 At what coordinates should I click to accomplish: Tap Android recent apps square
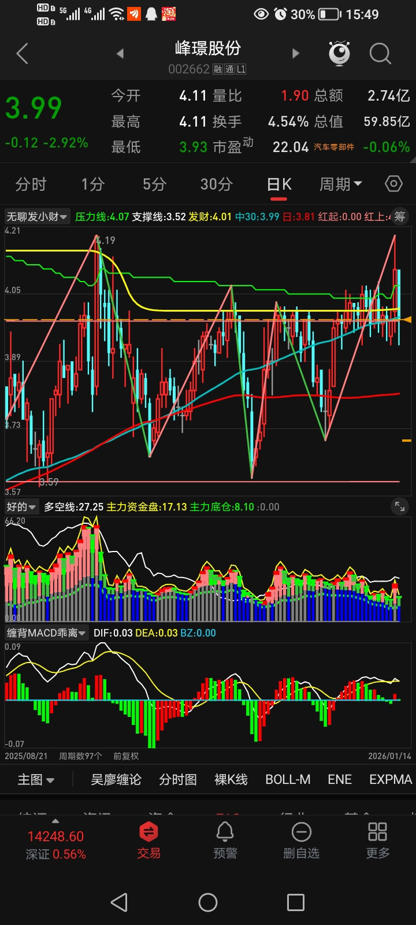pos(296,902)
